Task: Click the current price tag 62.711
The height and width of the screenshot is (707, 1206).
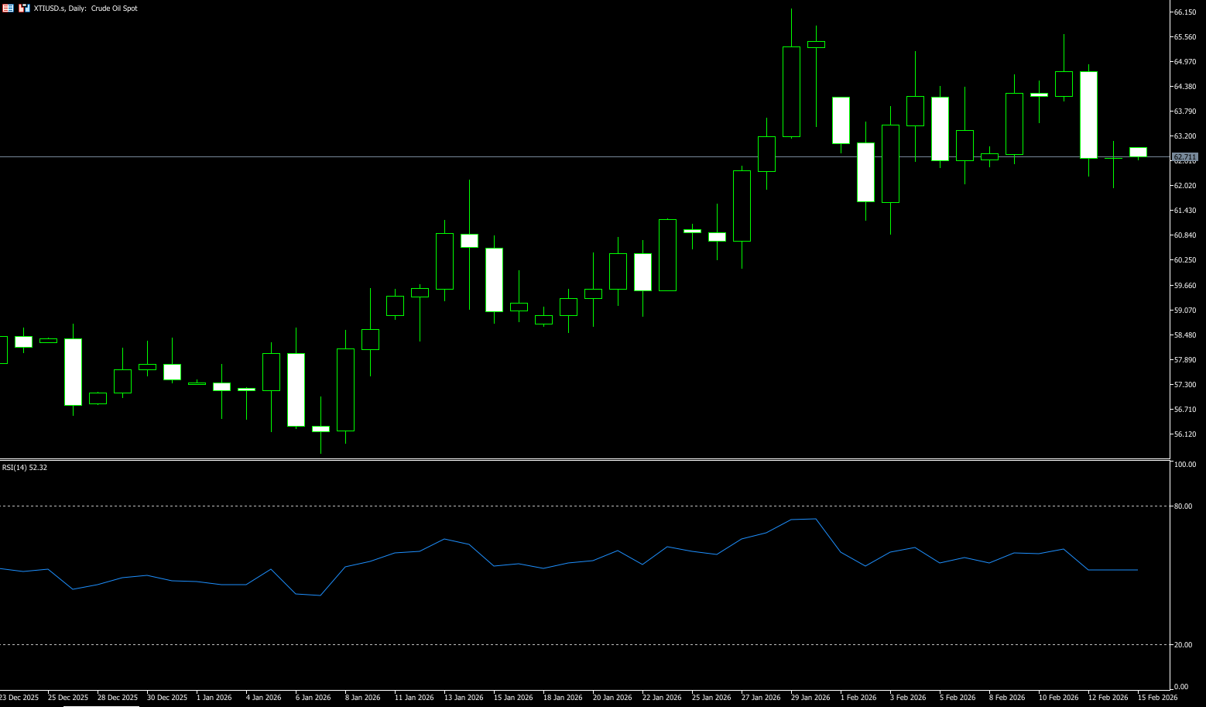Action: pos(1184,157)
